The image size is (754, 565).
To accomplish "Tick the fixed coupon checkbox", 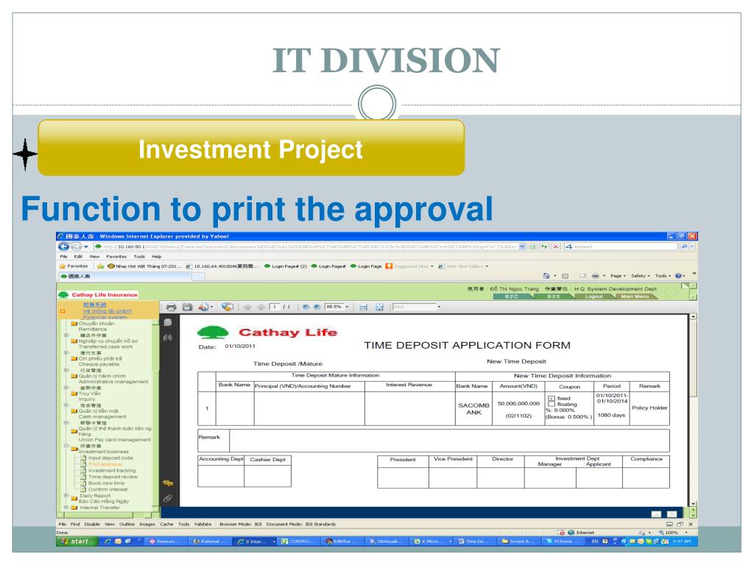I will 552,398.
